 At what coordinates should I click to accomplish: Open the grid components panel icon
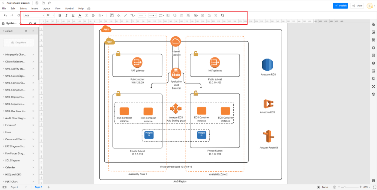coord(373,40)
